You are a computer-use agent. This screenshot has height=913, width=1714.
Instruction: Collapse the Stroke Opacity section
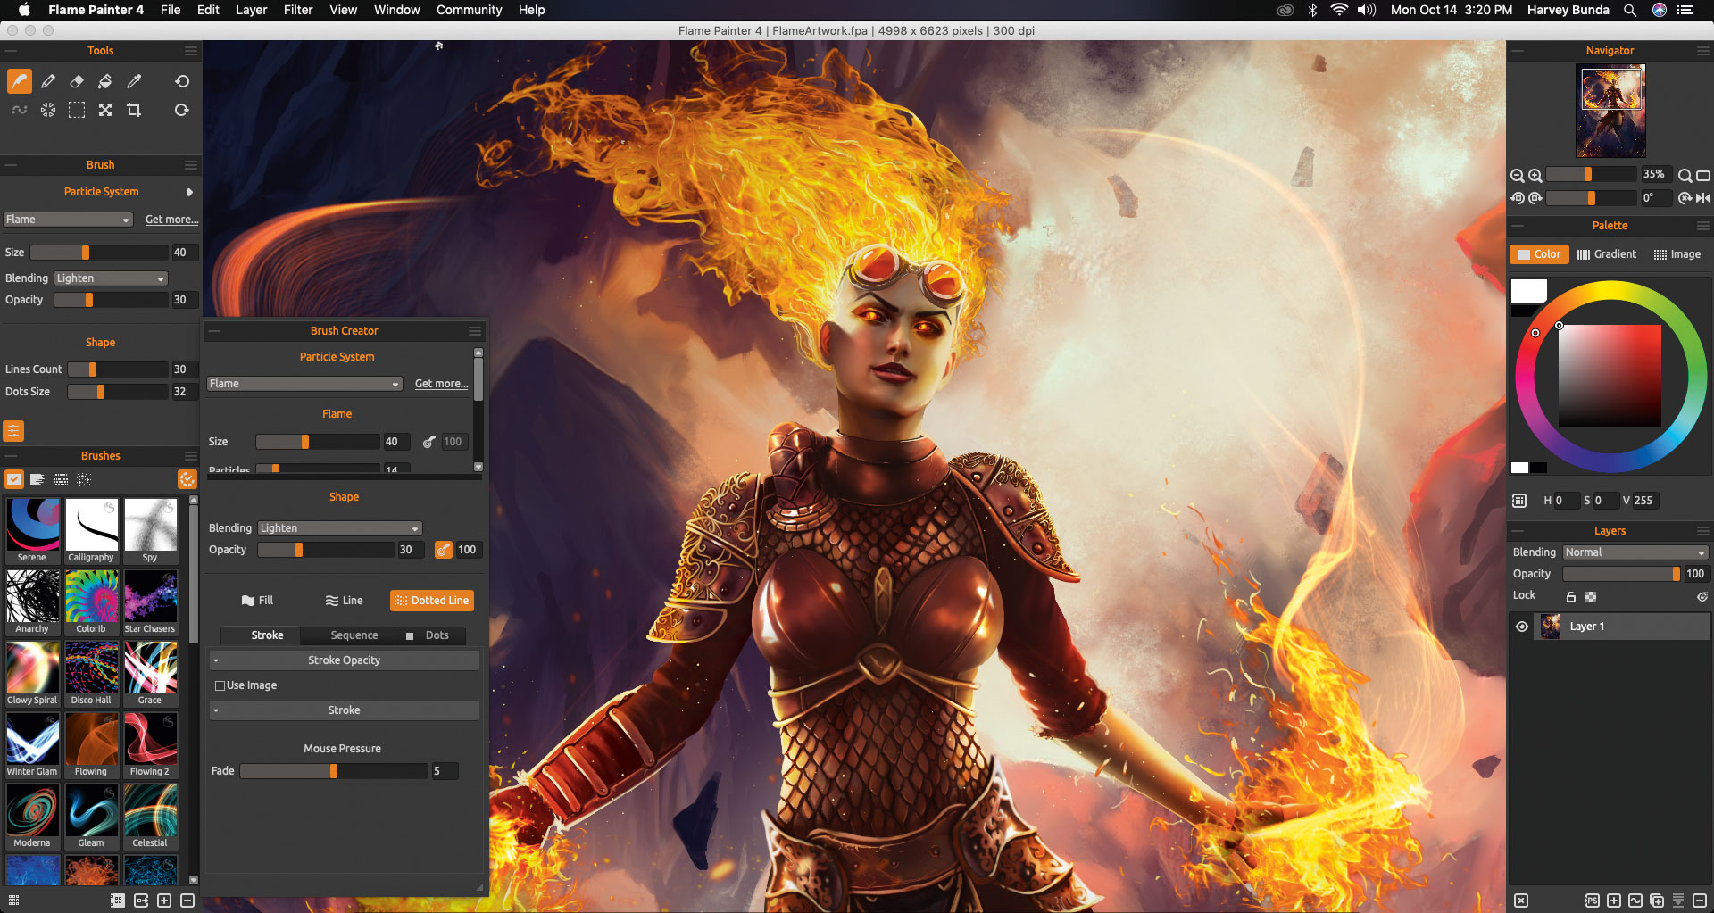tap(344, 660)
